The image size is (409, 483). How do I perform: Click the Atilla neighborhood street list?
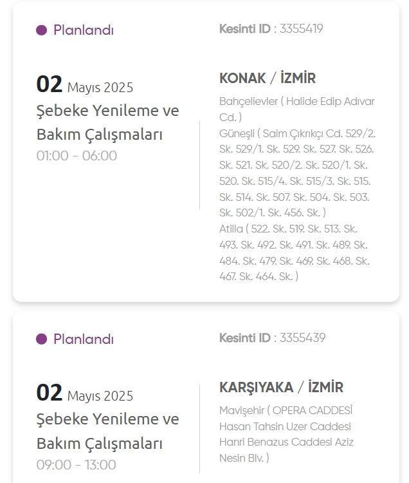click(x=295, y=252)
